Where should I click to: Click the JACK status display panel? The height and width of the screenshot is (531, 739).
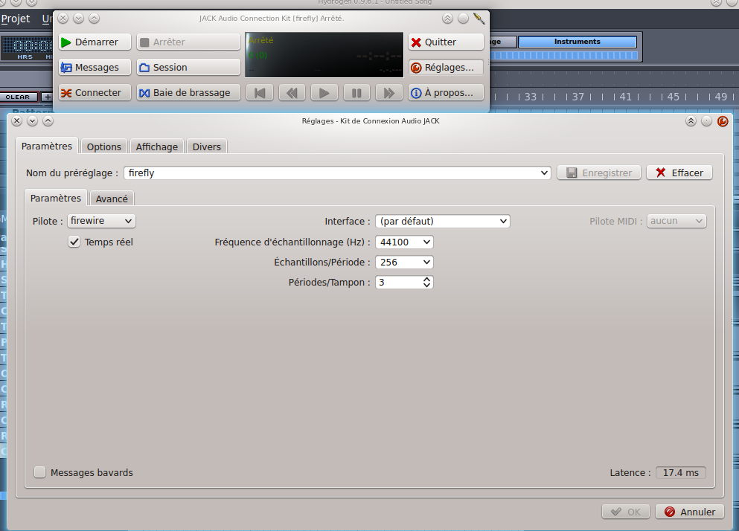[x=324, y=54]
